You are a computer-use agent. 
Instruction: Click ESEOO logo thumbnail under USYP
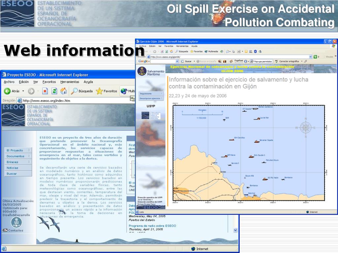(151, 115)
